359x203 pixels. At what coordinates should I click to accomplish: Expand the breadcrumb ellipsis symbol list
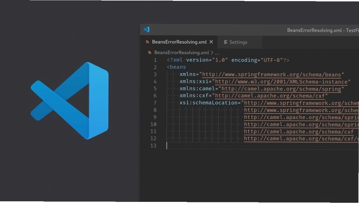click(x=217, y=53)
